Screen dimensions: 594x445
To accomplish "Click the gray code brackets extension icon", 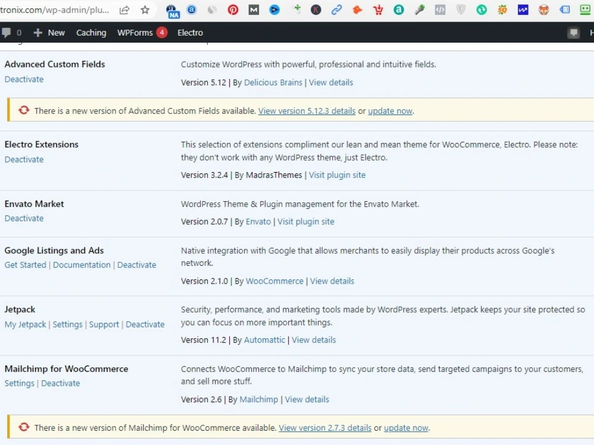I will pos(440,10).
